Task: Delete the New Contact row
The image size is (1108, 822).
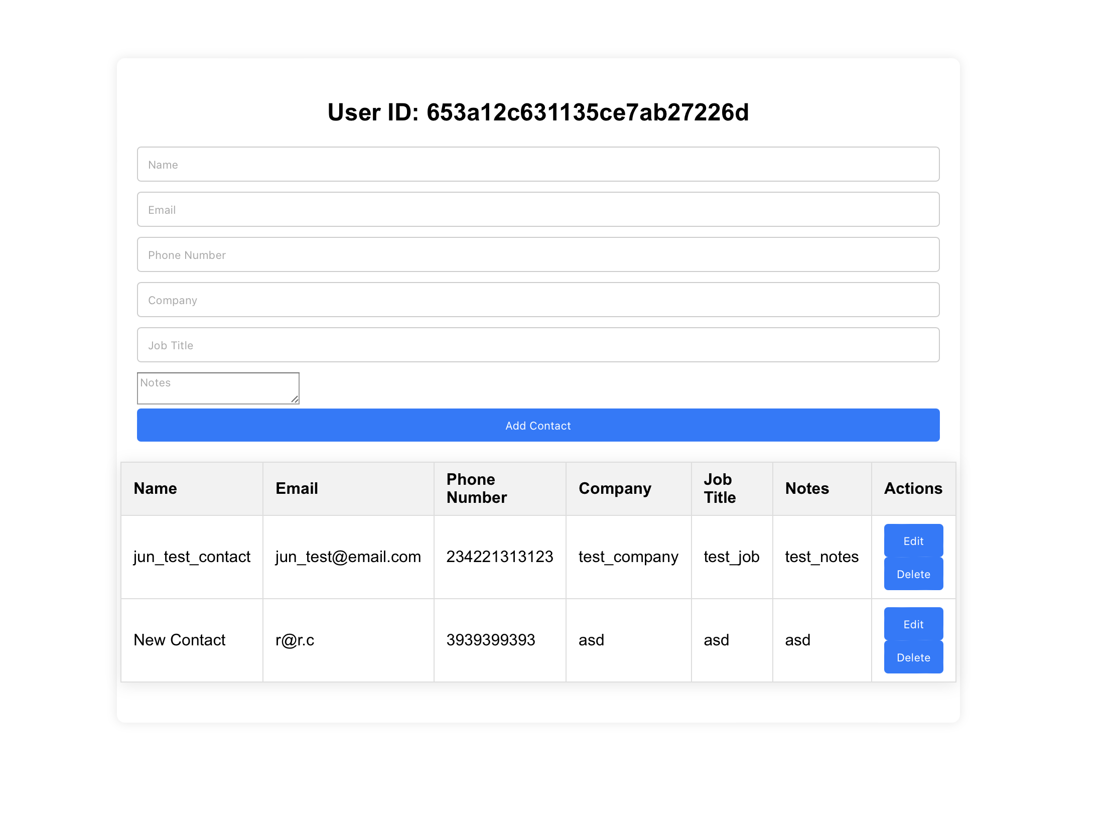Action: 913,657
